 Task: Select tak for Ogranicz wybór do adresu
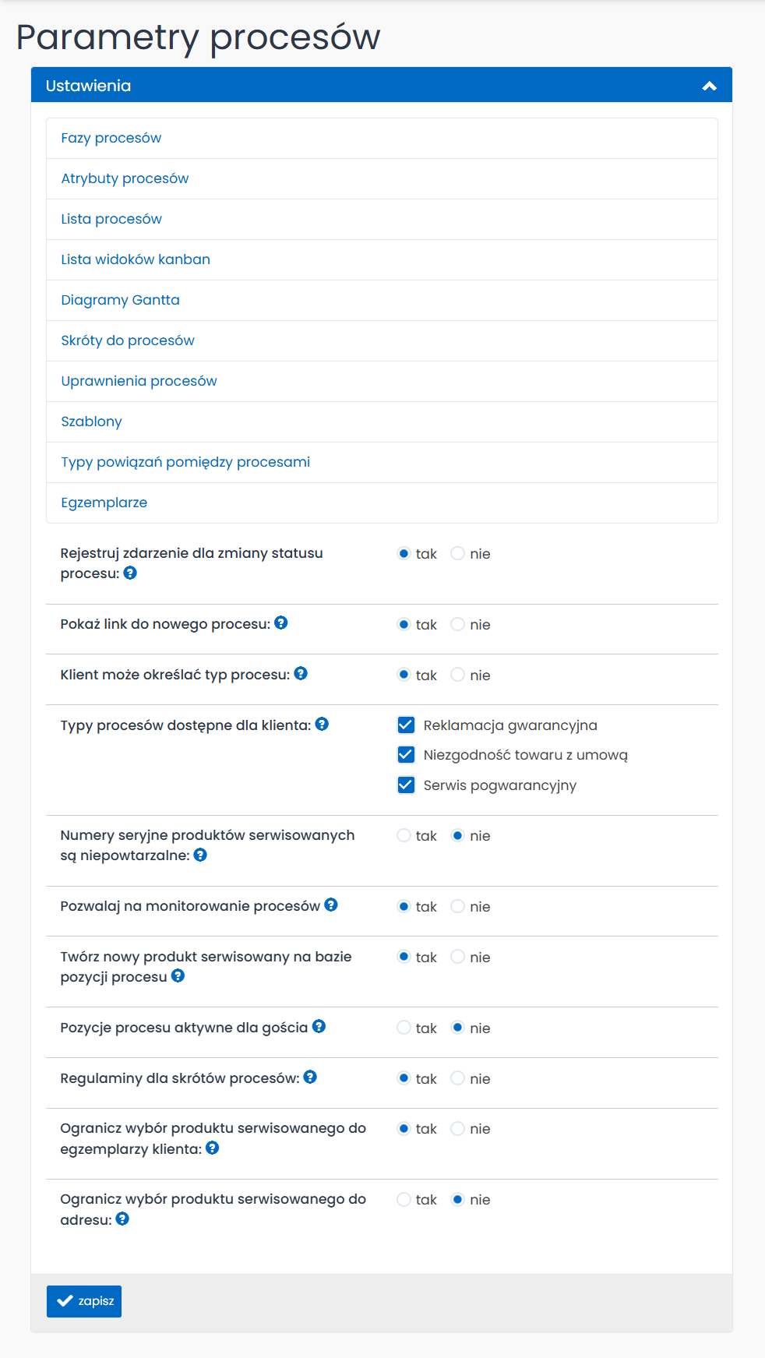click(404, 1199)
